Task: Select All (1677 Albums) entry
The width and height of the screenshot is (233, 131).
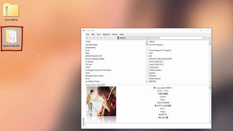Action: click(156, 45)
